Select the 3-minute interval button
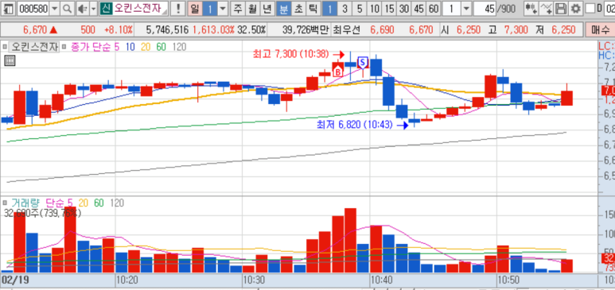Screen dimensions: 615x290 click(344, 9)
